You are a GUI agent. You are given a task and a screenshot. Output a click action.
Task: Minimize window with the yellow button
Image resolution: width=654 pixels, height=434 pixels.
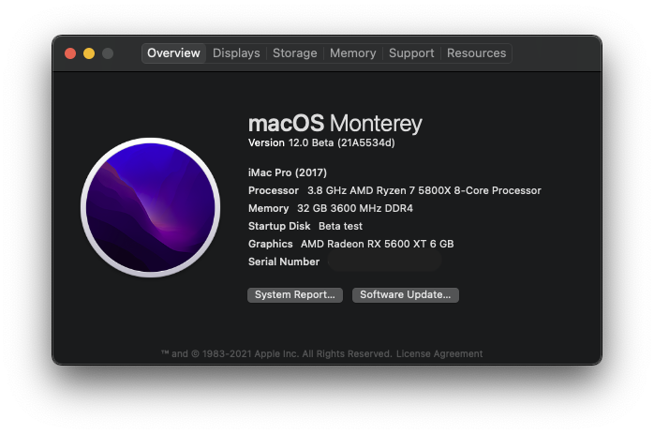[x=89, y=53]
